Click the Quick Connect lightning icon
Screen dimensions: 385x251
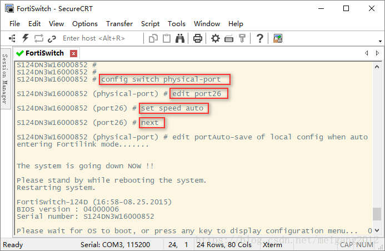[x=26, y=38]
